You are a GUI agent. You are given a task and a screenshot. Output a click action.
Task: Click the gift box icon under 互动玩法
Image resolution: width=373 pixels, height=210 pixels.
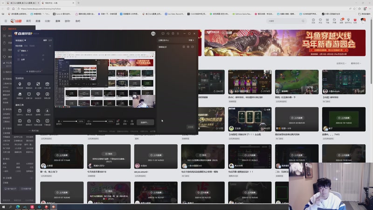click(x=48, y=84)
